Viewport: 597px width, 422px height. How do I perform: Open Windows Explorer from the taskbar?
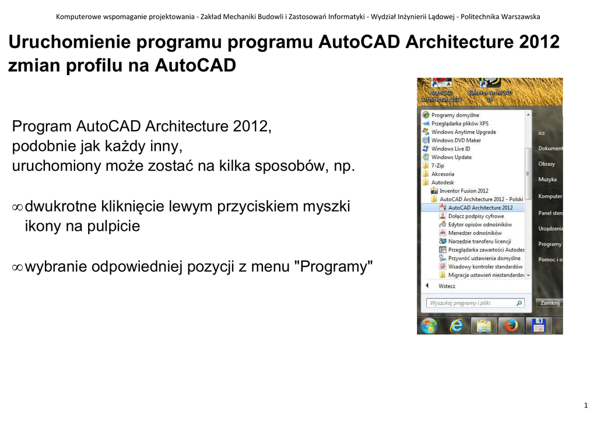coord(484,326)
